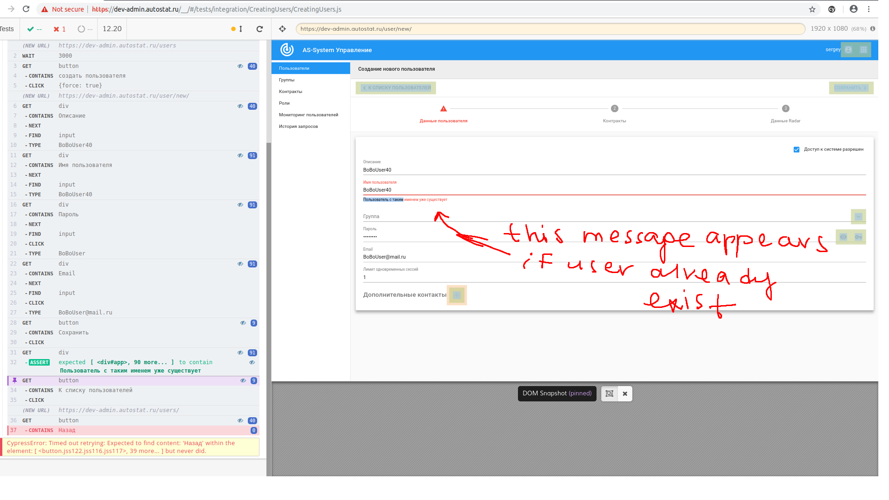Open the Группа dropdown arrow
This screenshot has width=889, height=500.
[x=858, y=217]
